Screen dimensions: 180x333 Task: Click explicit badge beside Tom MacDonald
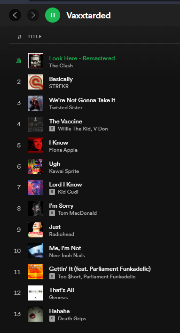[52, 213]
